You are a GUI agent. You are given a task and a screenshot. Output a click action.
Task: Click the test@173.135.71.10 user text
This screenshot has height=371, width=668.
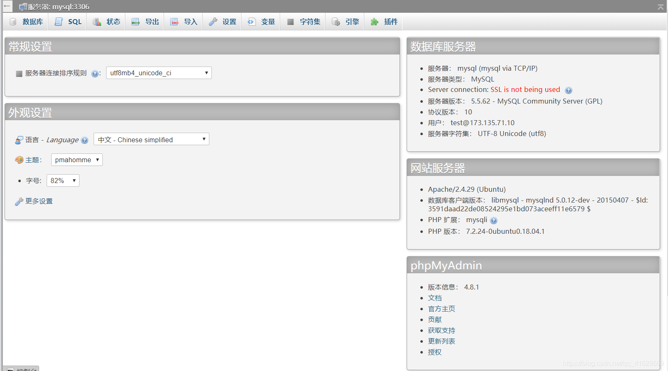coord(482,123)
